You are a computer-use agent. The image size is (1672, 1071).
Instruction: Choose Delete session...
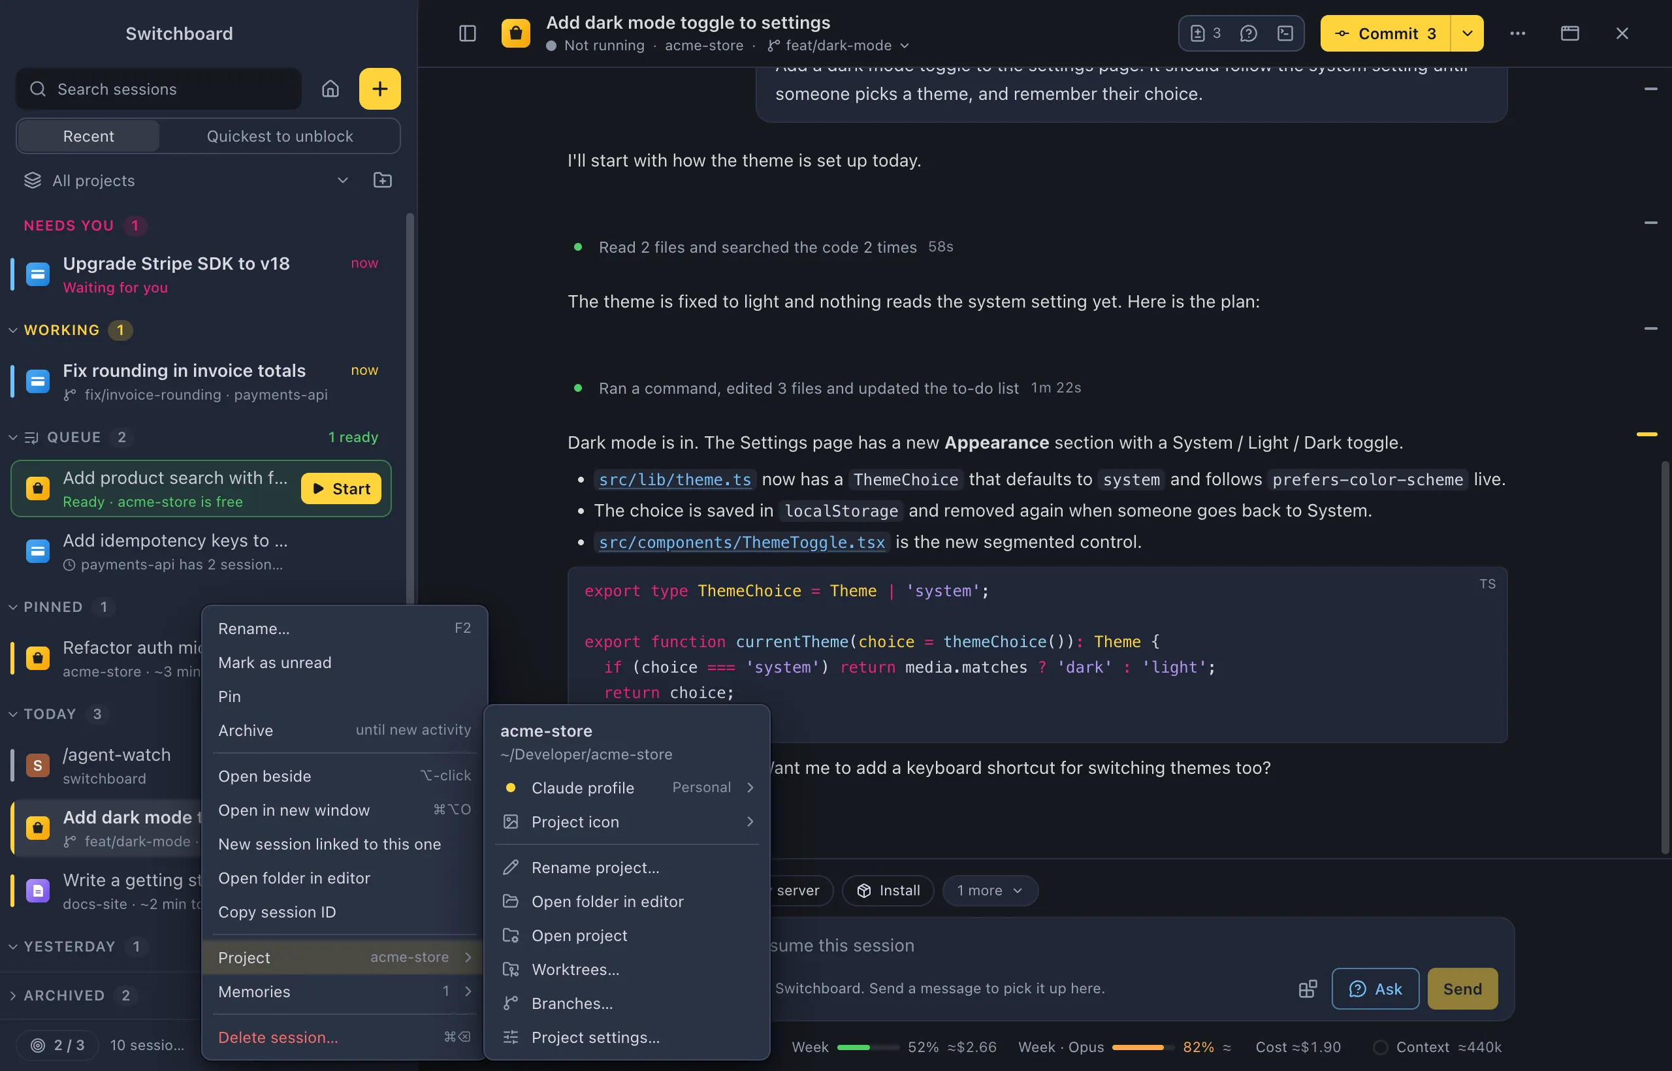[344, 1038]
